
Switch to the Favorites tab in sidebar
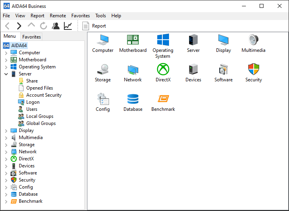click(31, 37)
